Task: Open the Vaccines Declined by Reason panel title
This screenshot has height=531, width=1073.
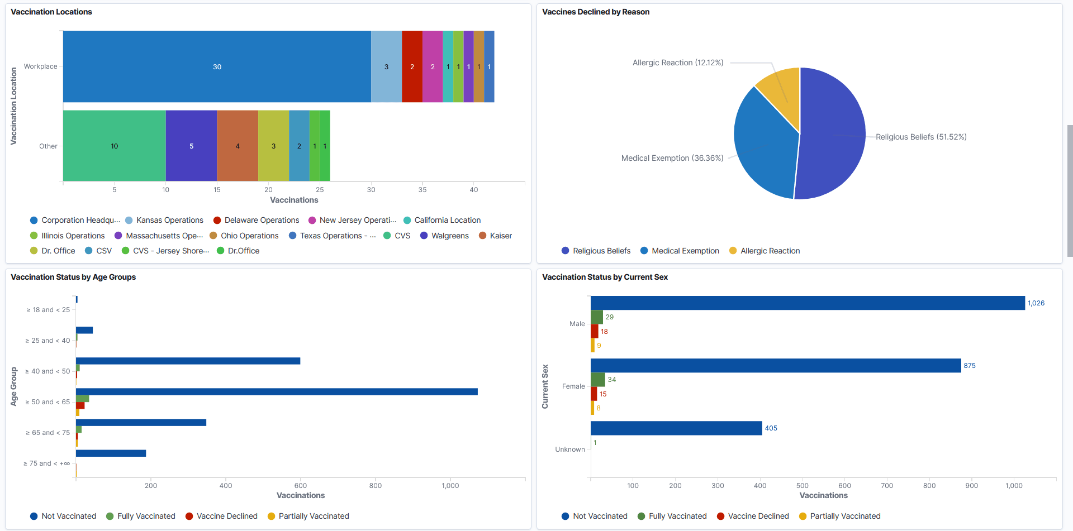Action: coord(596,12)
